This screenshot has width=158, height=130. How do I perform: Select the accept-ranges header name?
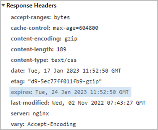pos(31,17)
